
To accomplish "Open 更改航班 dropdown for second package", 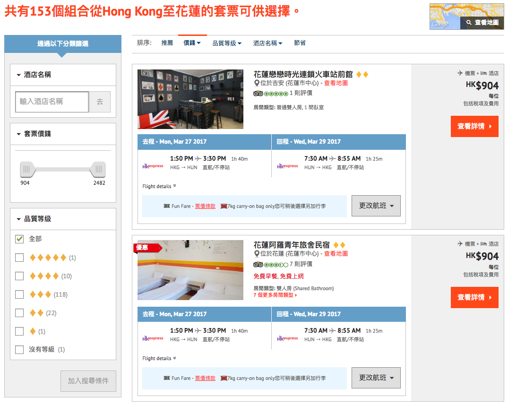I will pos(376,378).
